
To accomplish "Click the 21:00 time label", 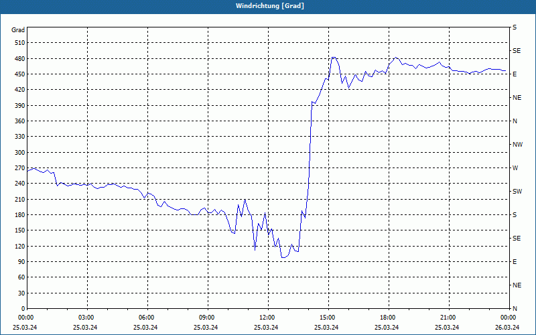I will (x=448, y=318).
